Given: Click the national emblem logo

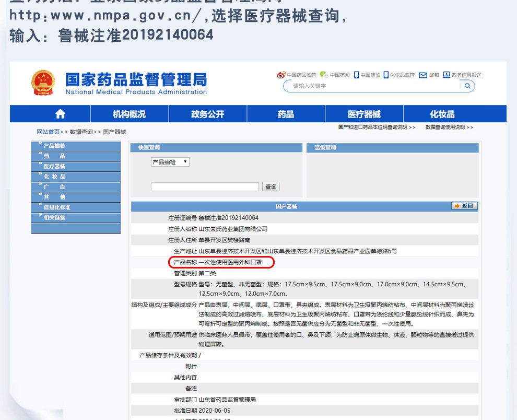Looking at the screenshot, I should pyautogui.click(x=43, y=83).
